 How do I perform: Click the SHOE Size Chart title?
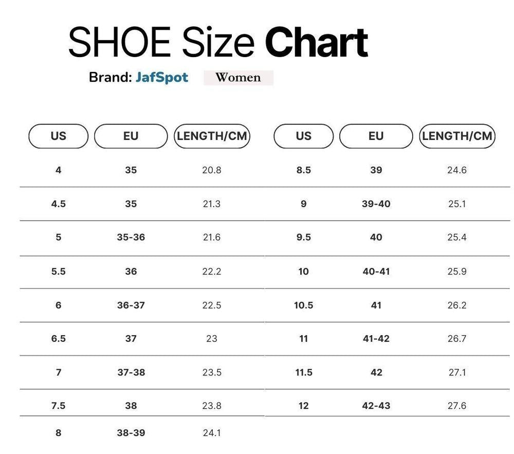tap(218, 42)
